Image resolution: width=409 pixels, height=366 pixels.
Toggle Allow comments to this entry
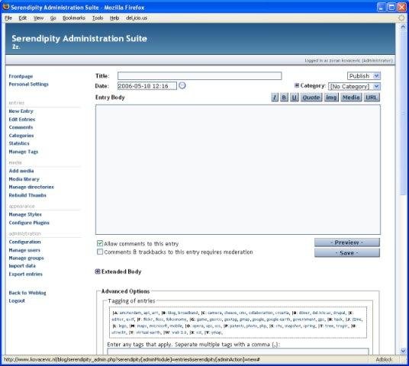coord(100,243)
